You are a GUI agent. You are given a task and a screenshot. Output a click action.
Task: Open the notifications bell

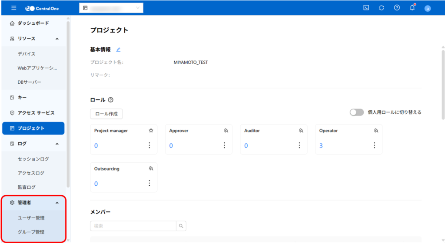(x=412, y=8)
